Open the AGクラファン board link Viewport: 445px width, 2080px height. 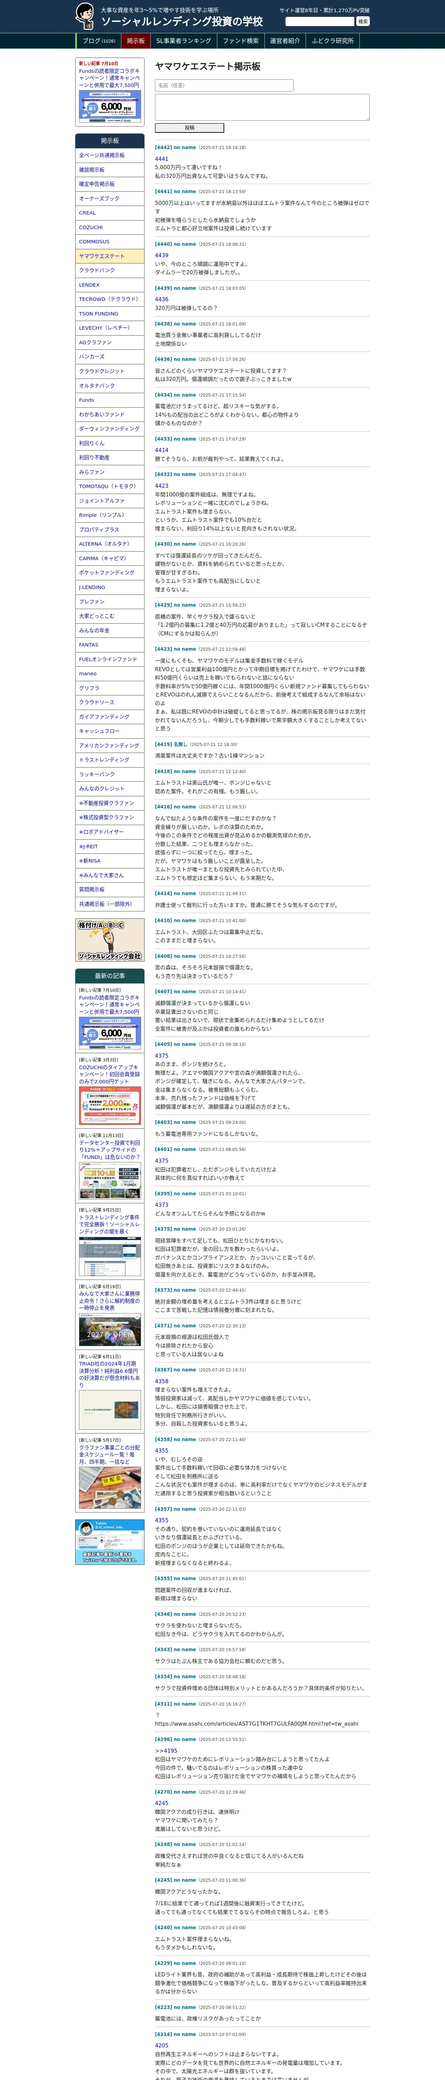tap(110, 343)
